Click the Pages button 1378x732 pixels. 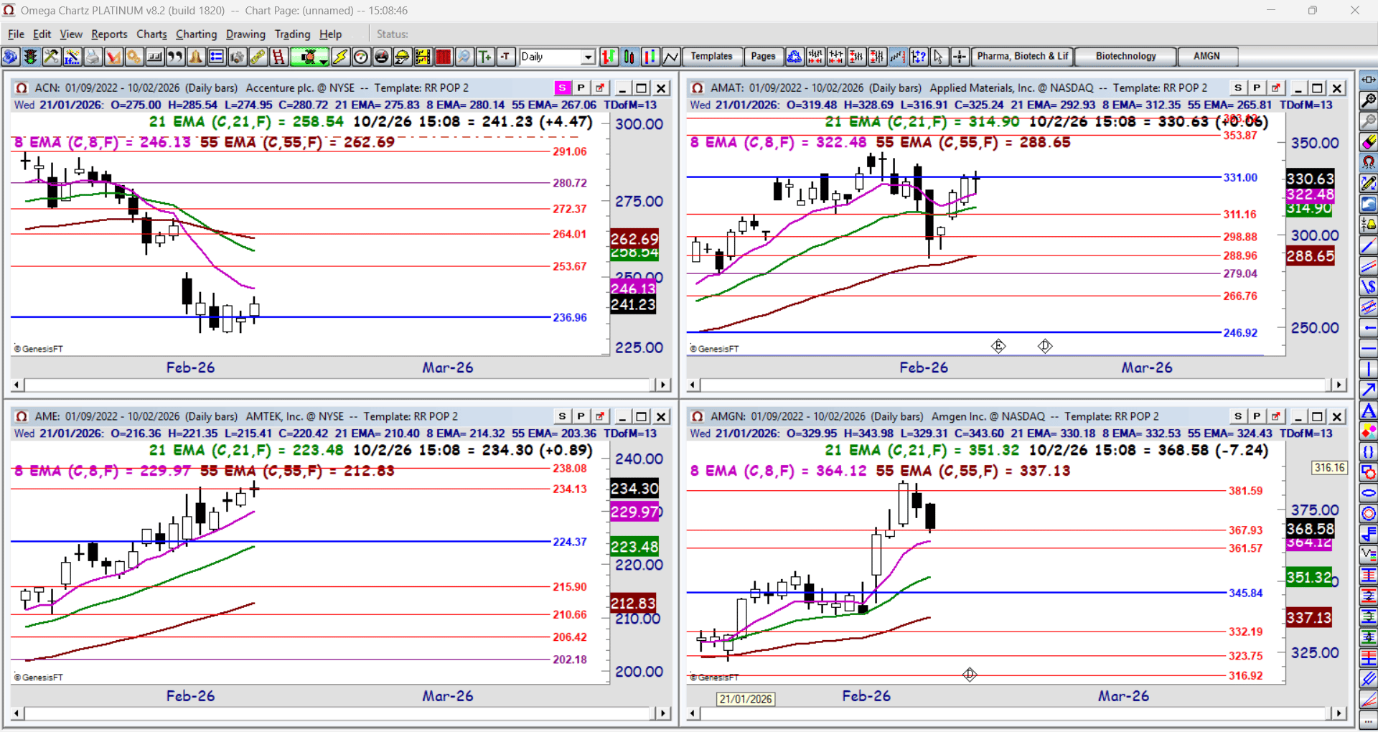click(763, 57)
